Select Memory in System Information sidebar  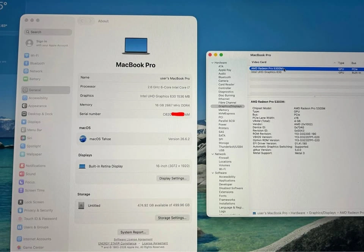point(224,110)
